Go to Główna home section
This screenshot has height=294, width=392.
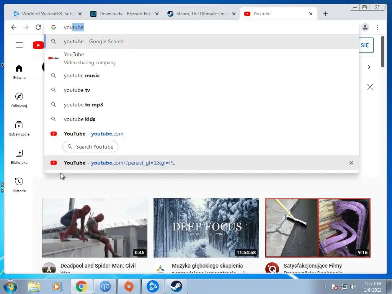coord(19,72)
